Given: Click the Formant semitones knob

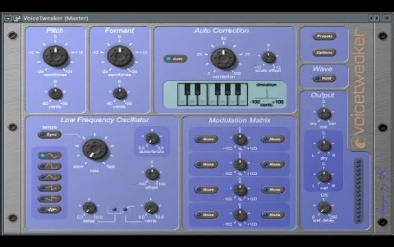Looking at the screenshot, I should pyautogui.click(x=120, y=56).
